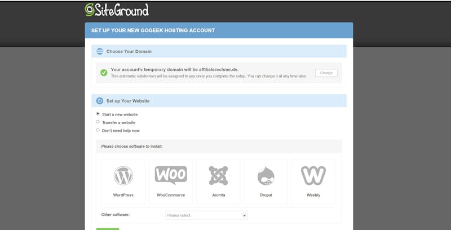Click the WooCommerce label text

(171, 195)
